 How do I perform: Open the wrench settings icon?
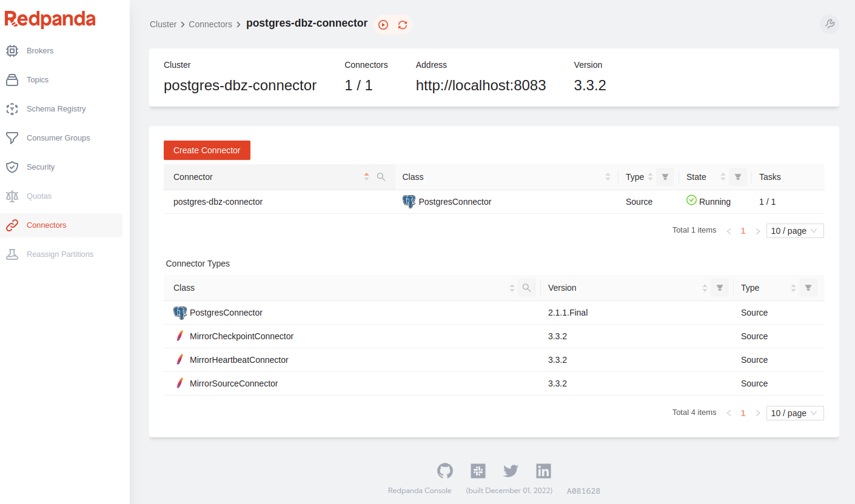(830, 24)
